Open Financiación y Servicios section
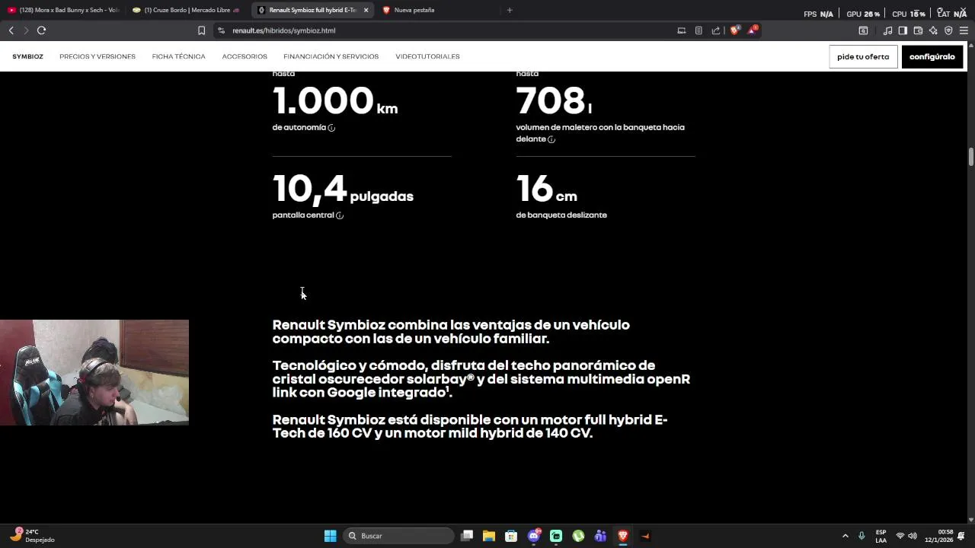Image resolution: width=975 pixels, height=548 pixels. pos(331,56)
